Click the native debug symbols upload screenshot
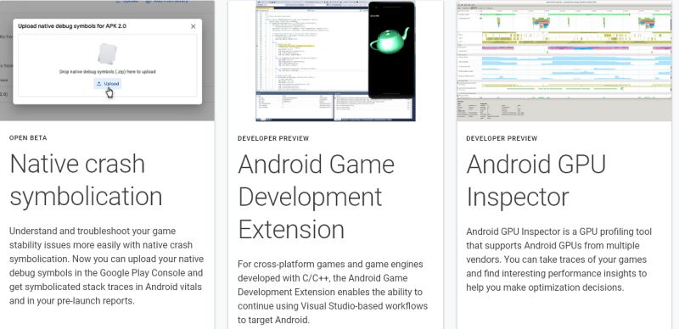 (x=107, y=60)
